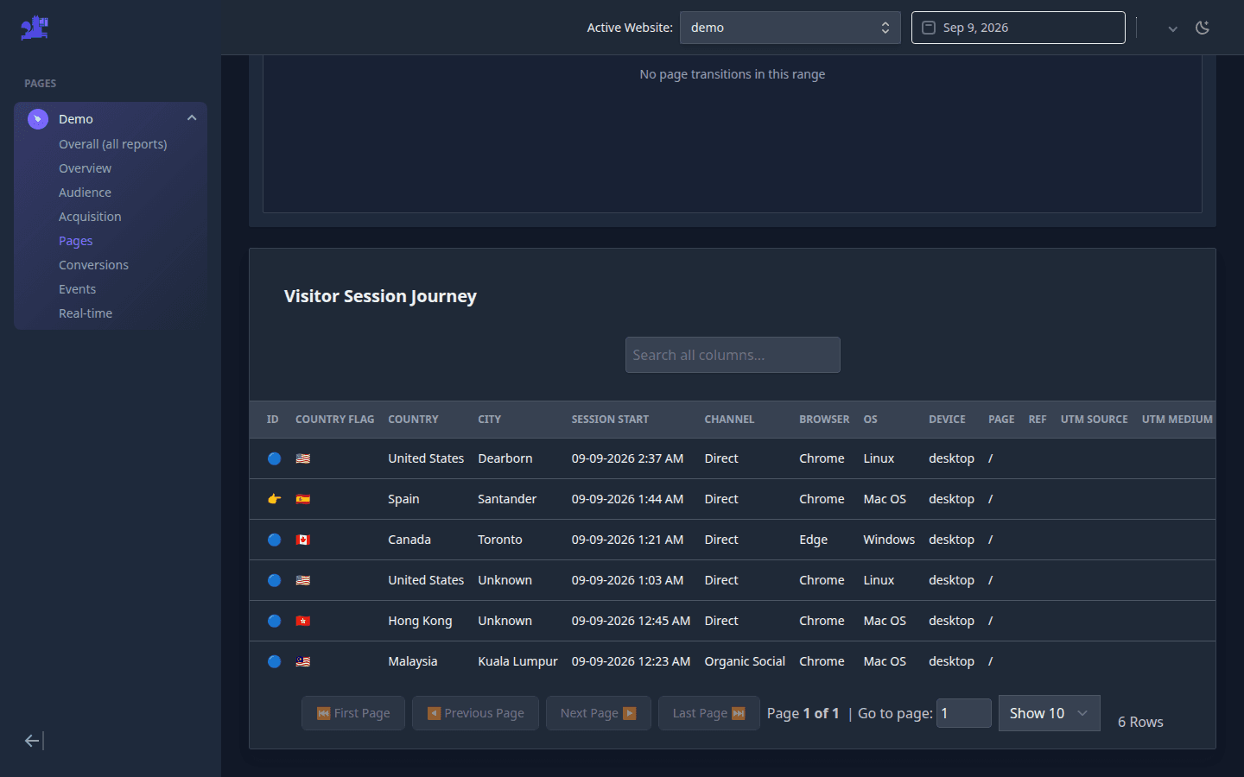Image resolution: width=1244 pixels, height=777 pixels.
Task: Open the Active Website demo dropdown
Action: point(790,28)
